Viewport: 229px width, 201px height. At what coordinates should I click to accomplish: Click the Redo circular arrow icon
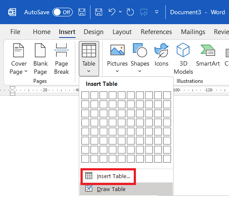[x=130, y=12]
